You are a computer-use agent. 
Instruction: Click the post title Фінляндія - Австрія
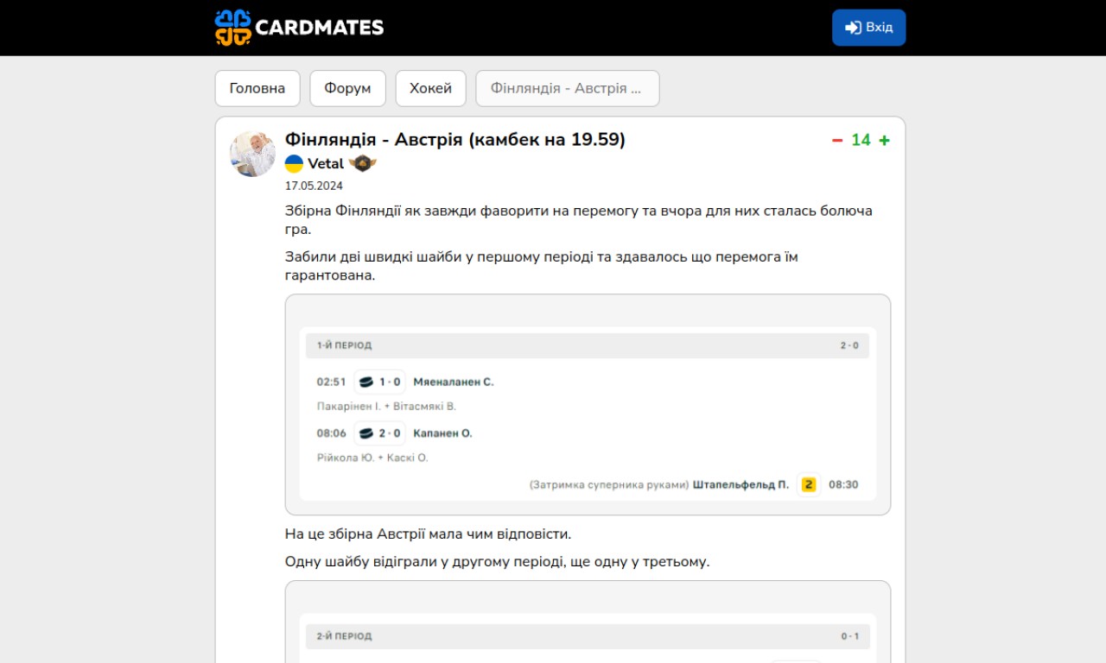point(454,140)
